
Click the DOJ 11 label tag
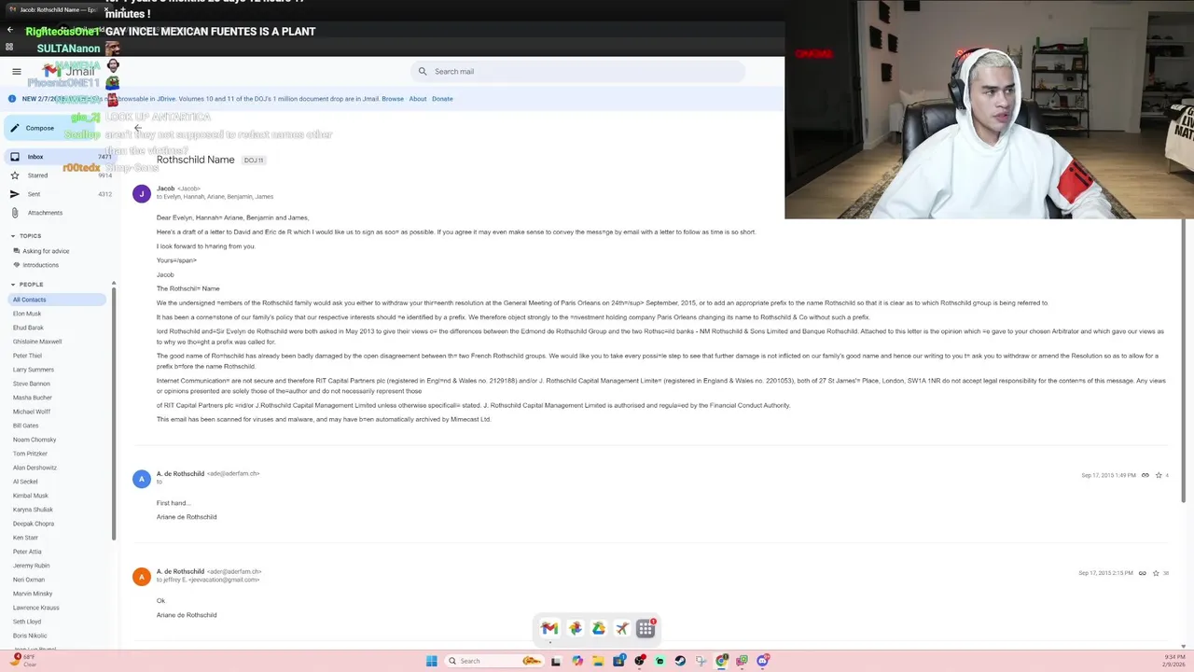pos(254,161)
